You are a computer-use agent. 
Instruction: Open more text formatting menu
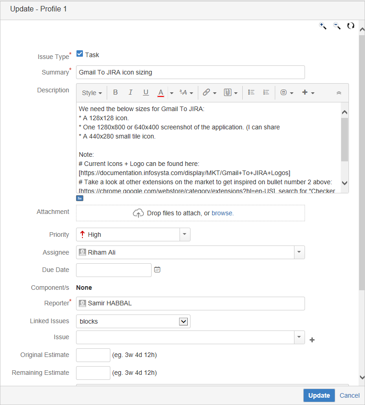[x=186, y=92]
